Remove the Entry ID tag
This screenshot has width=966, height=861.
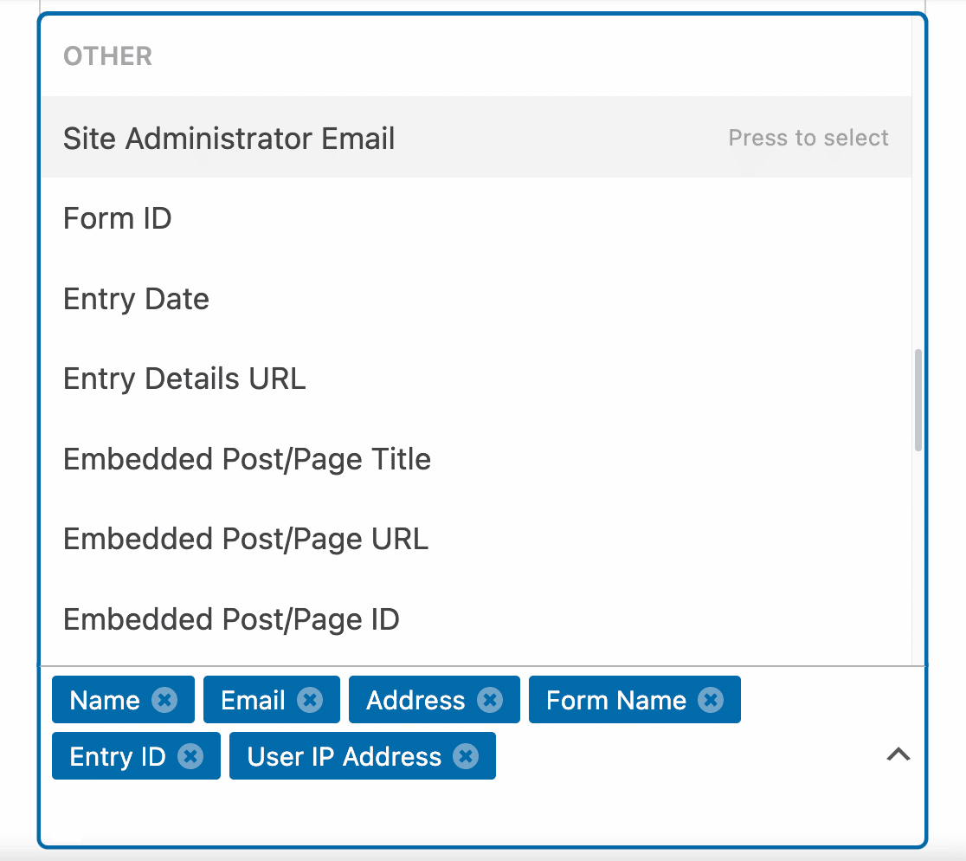click(190, 756)
